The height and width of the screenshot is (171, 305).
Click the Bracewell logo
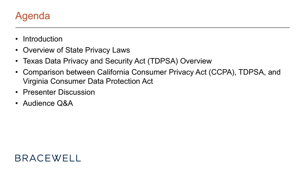click(48, 158)
